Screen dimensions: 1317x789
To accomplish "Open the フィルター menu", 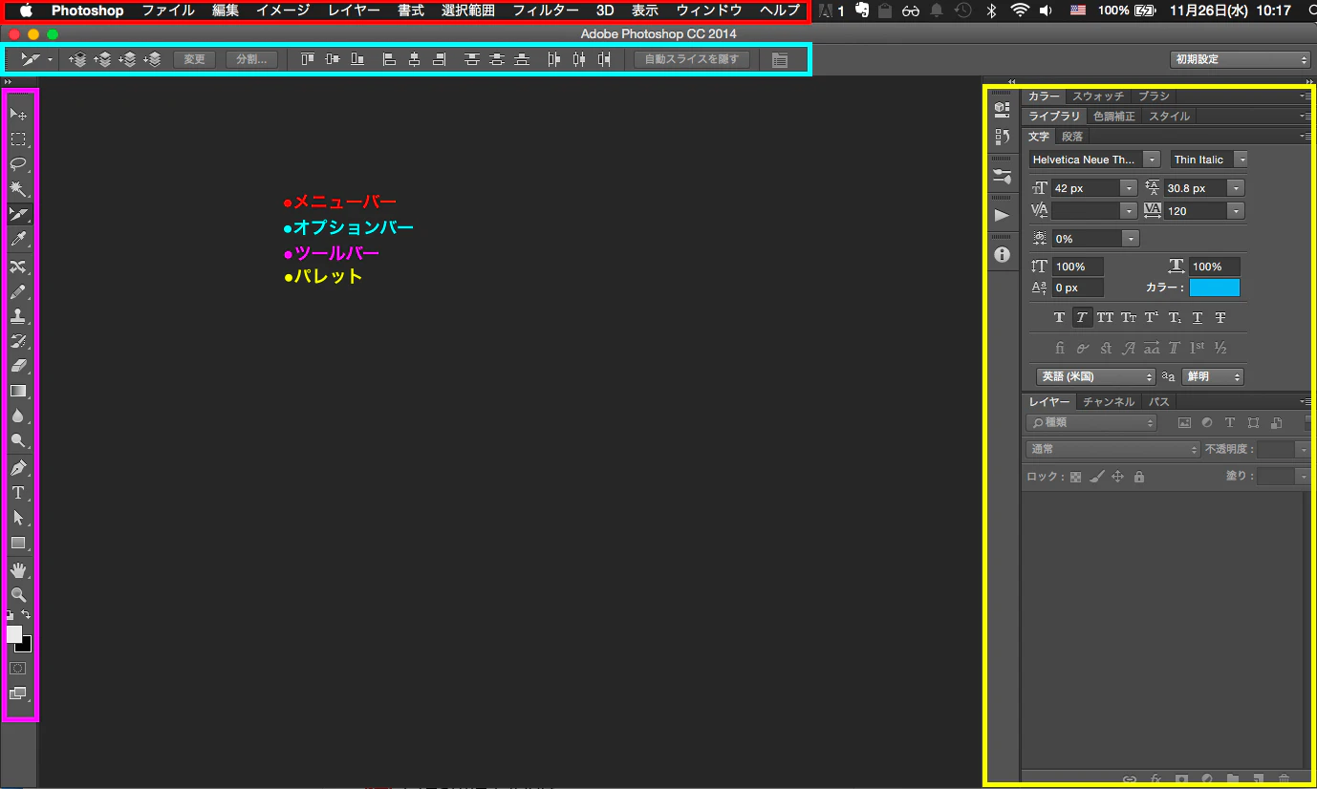I will [546, 11].
